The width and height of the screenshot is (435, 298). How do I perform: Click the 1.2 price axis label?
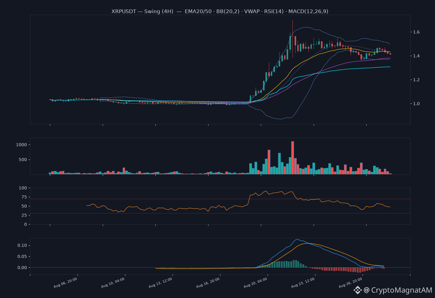[416, 80]
